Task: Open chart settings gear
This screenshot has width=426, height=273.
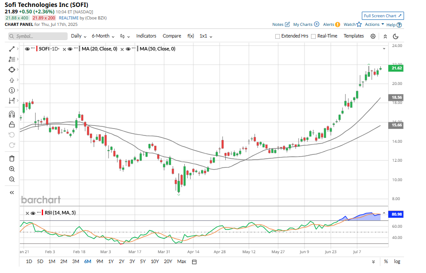Action: pos(373,36)
